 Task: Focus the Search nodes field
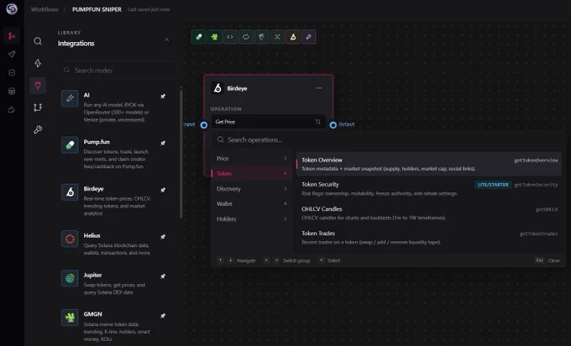coord(117,71)
